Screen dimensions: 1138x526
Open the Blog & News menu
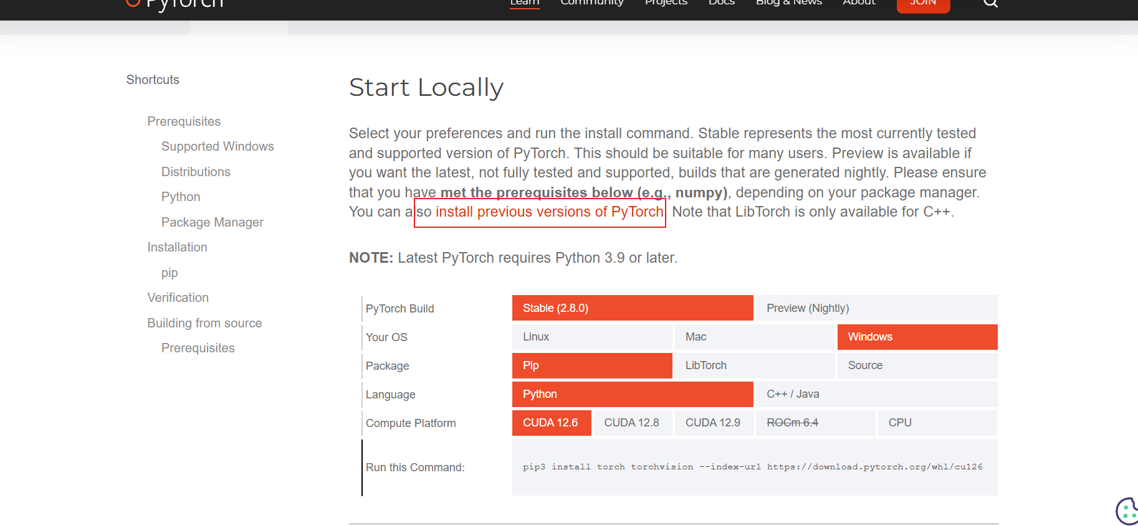788,3
